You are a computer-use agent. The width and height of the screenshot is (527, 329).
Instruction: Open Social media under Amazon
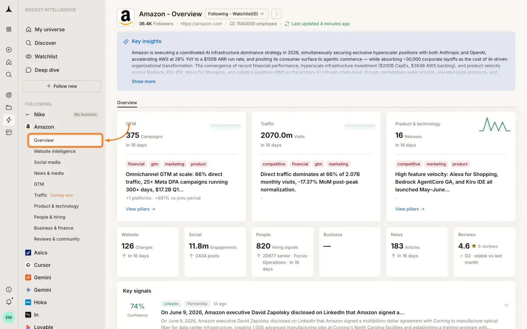pos(47,162)
